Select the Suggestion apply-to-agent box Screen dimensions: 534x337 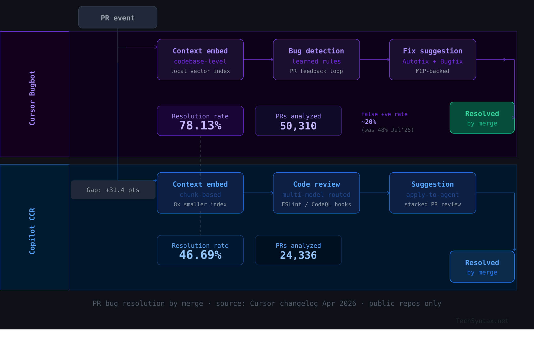click(432, 193)
